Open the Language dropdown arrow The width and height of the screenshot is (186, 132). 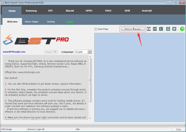point(90,52)
